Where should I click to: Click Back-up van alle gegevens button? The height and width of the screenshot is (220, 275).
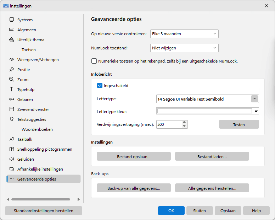(x=134, y=188)
